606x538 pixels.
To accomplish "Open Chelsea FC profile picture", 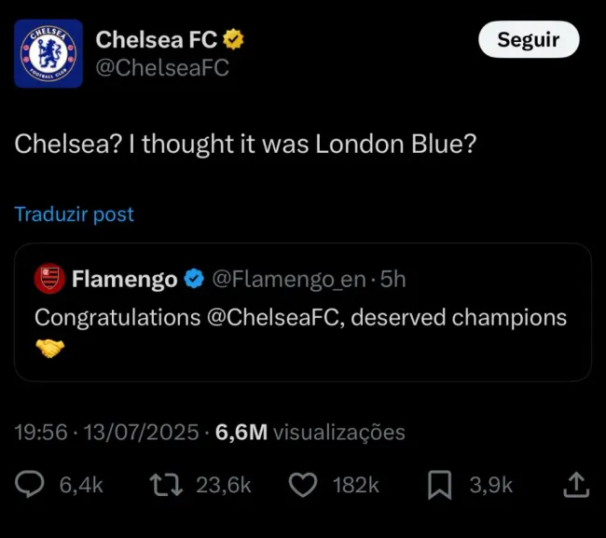I will pyautogui.click(x=48, y=53).
